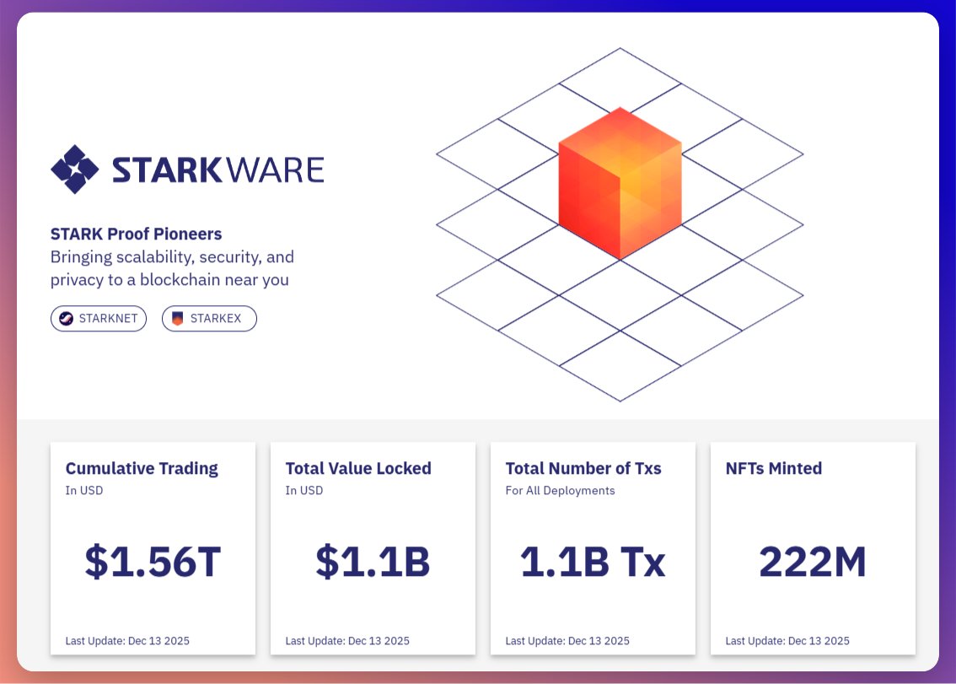
Task: Click the STARKWARE wordmark text
Action: (x=218, y=170)
